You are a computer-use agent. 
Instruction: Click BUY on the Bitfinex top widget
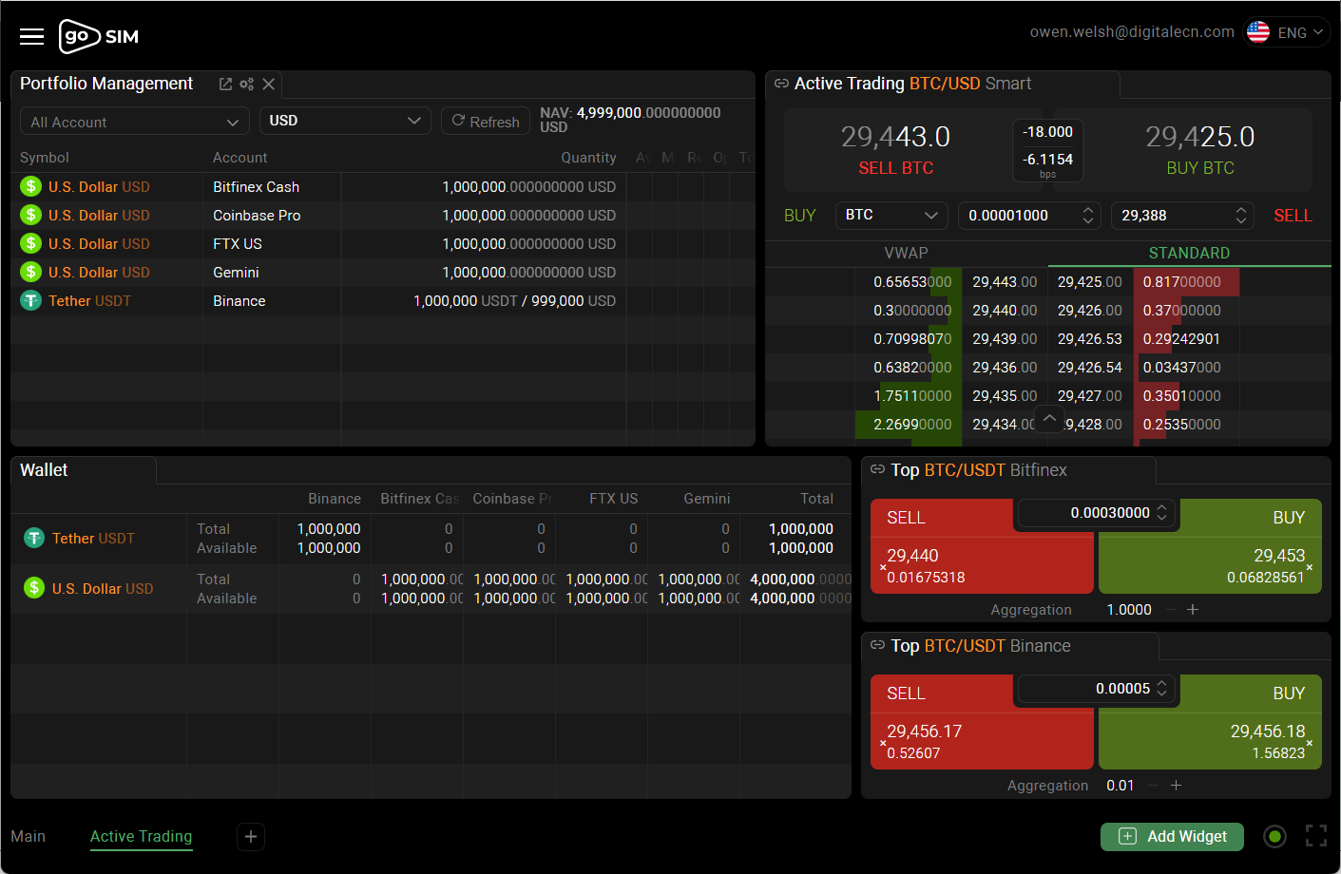(1289, 518)
